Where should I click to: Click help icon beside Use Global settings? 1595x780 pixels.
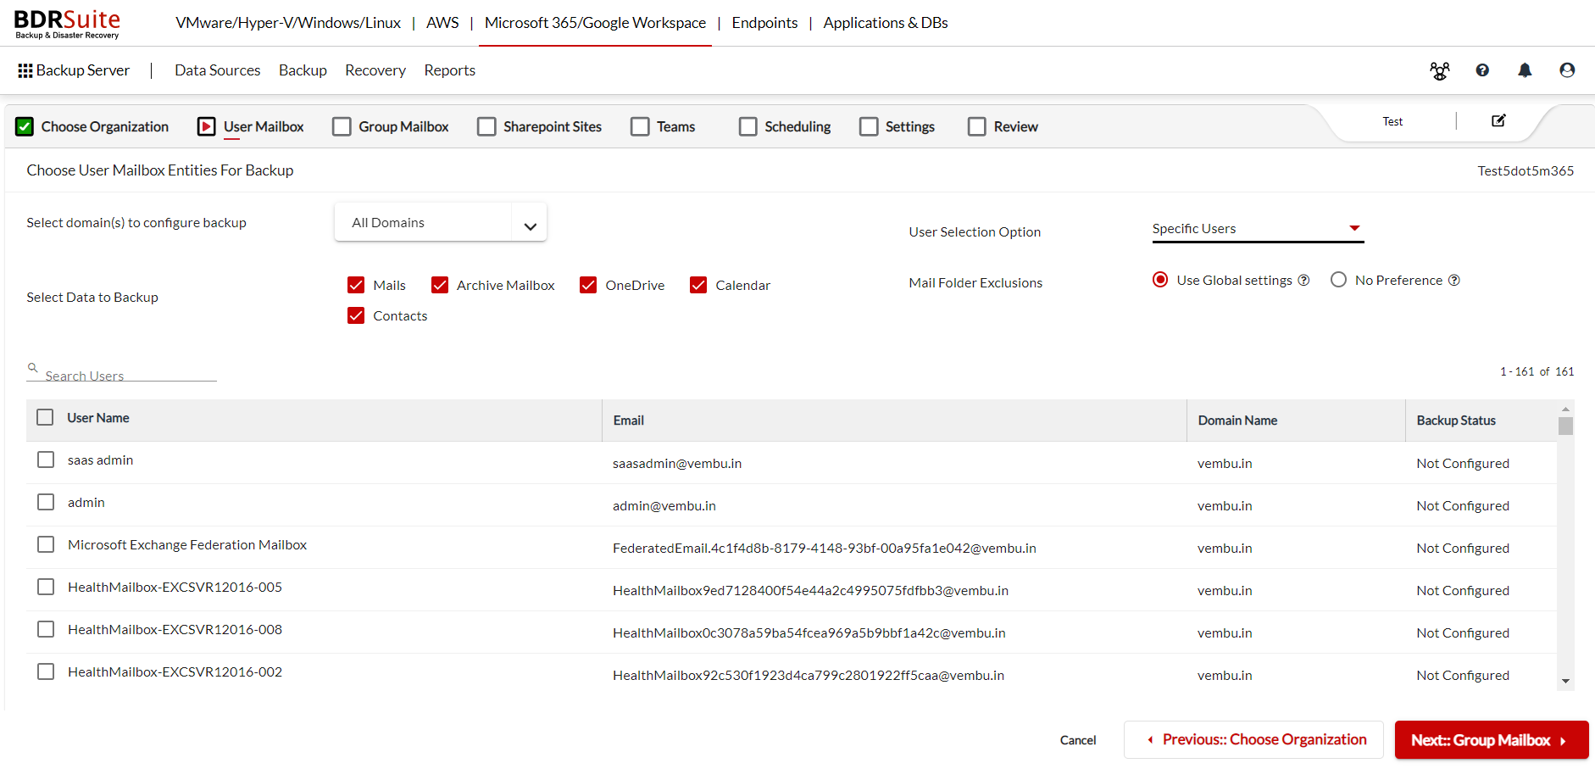[1304, 281]
